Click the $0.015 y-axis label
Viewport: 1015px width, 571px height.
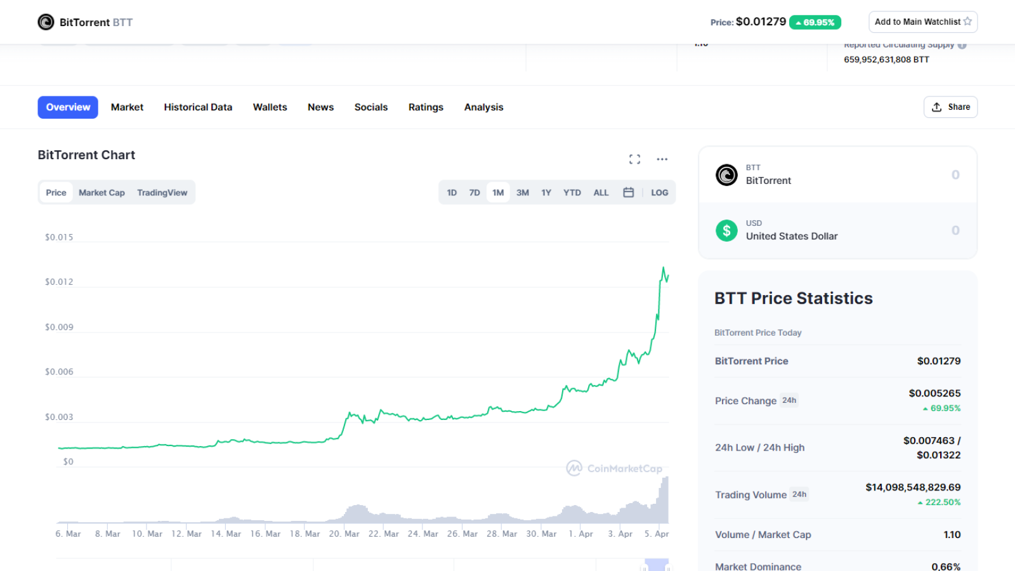[59, 237]
